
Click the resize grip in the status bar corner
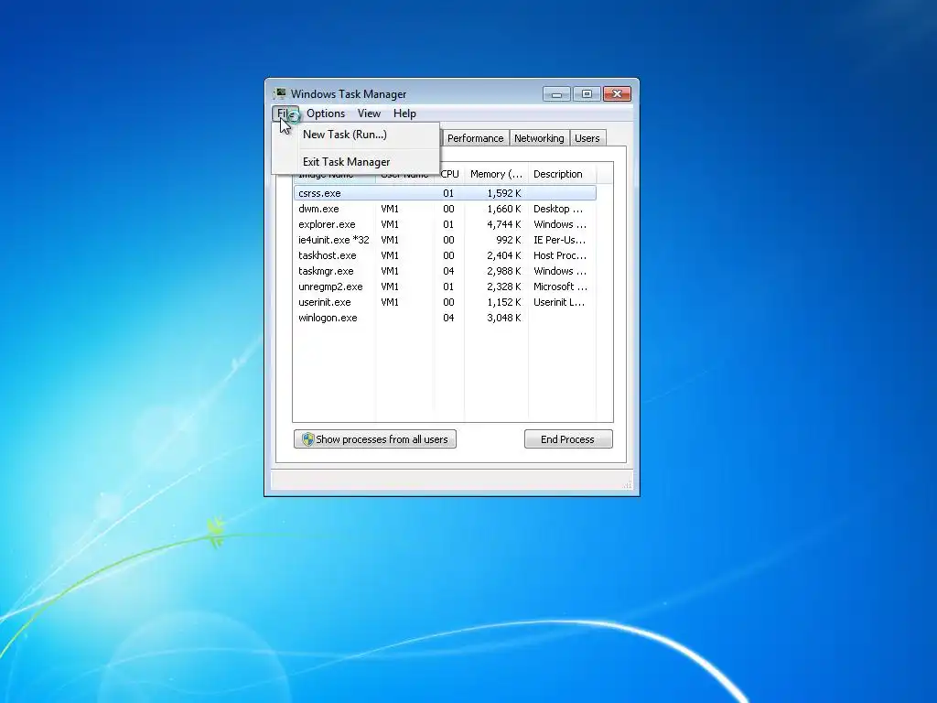pyautogui.click(x=627, y=485)
